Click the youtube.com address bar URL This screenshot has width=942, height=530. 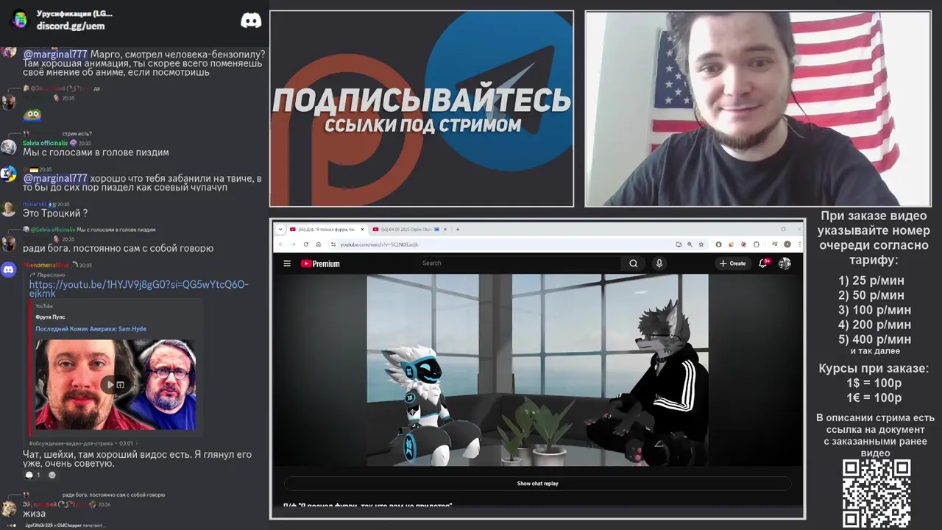(x=379, y=244)
